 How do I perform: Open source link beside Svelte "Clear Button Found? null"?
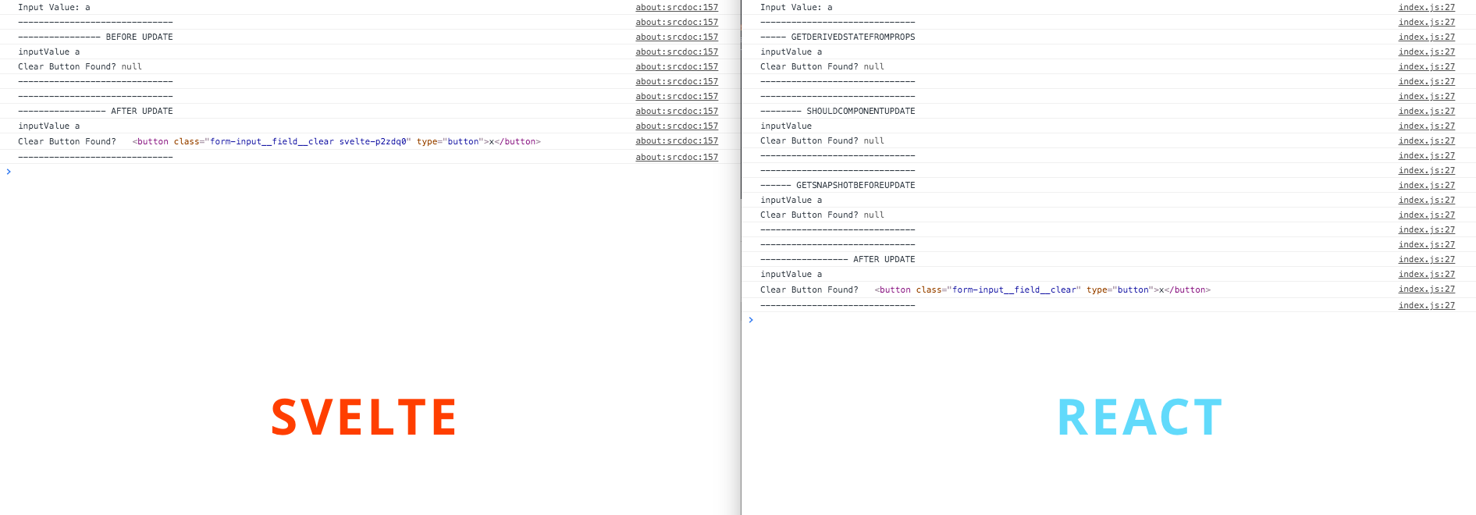pyautogui.click(x=677, y=66)
